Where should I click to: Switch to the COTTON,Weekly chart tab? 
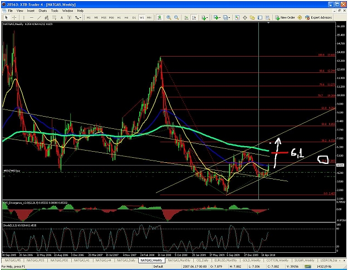point(277,261)
